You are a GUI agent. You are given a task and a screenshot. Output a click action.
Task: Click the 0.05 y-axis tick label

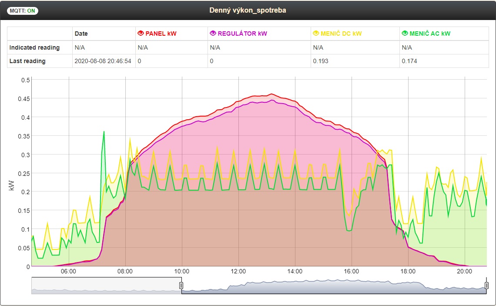point(24,248)
